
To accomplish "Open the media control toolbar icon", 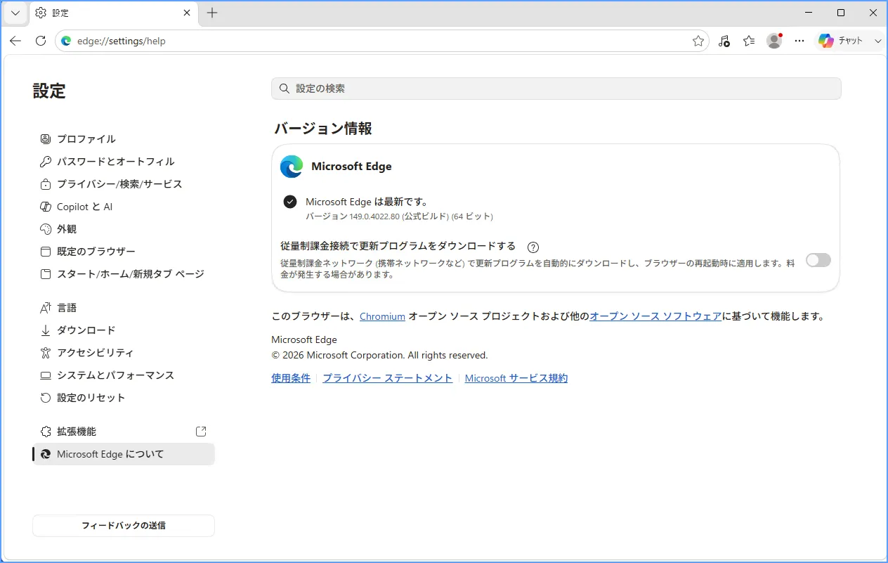I will pos(724,41).
